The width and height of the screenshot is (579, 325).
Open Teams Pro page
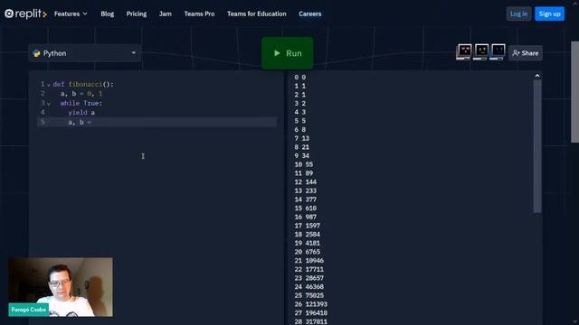(x=199, y=14)
